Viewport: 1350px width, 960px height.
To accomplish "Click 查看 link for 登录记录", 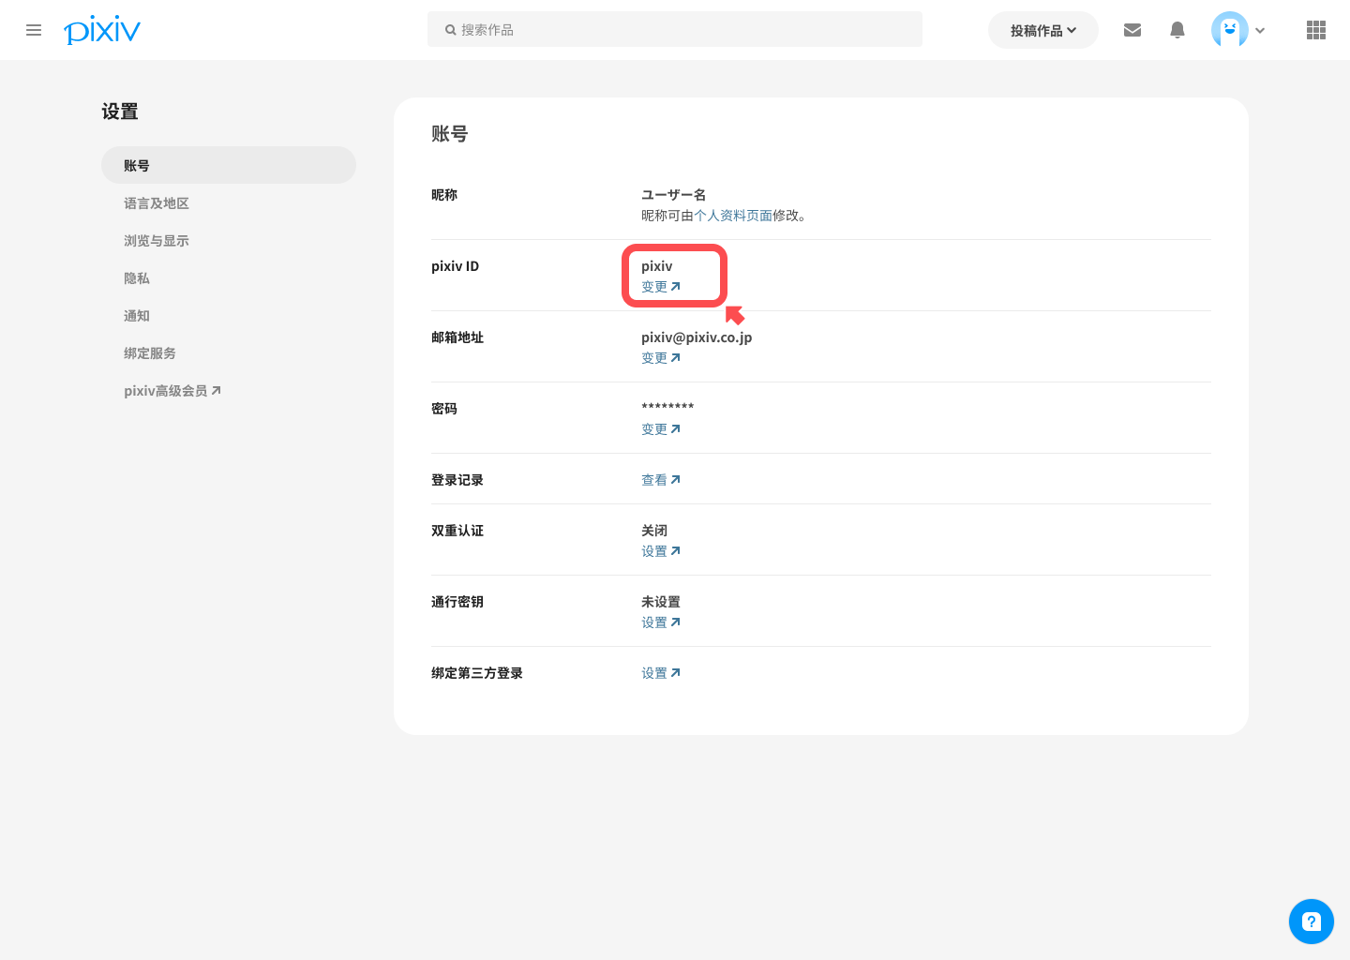I will 660,480.
